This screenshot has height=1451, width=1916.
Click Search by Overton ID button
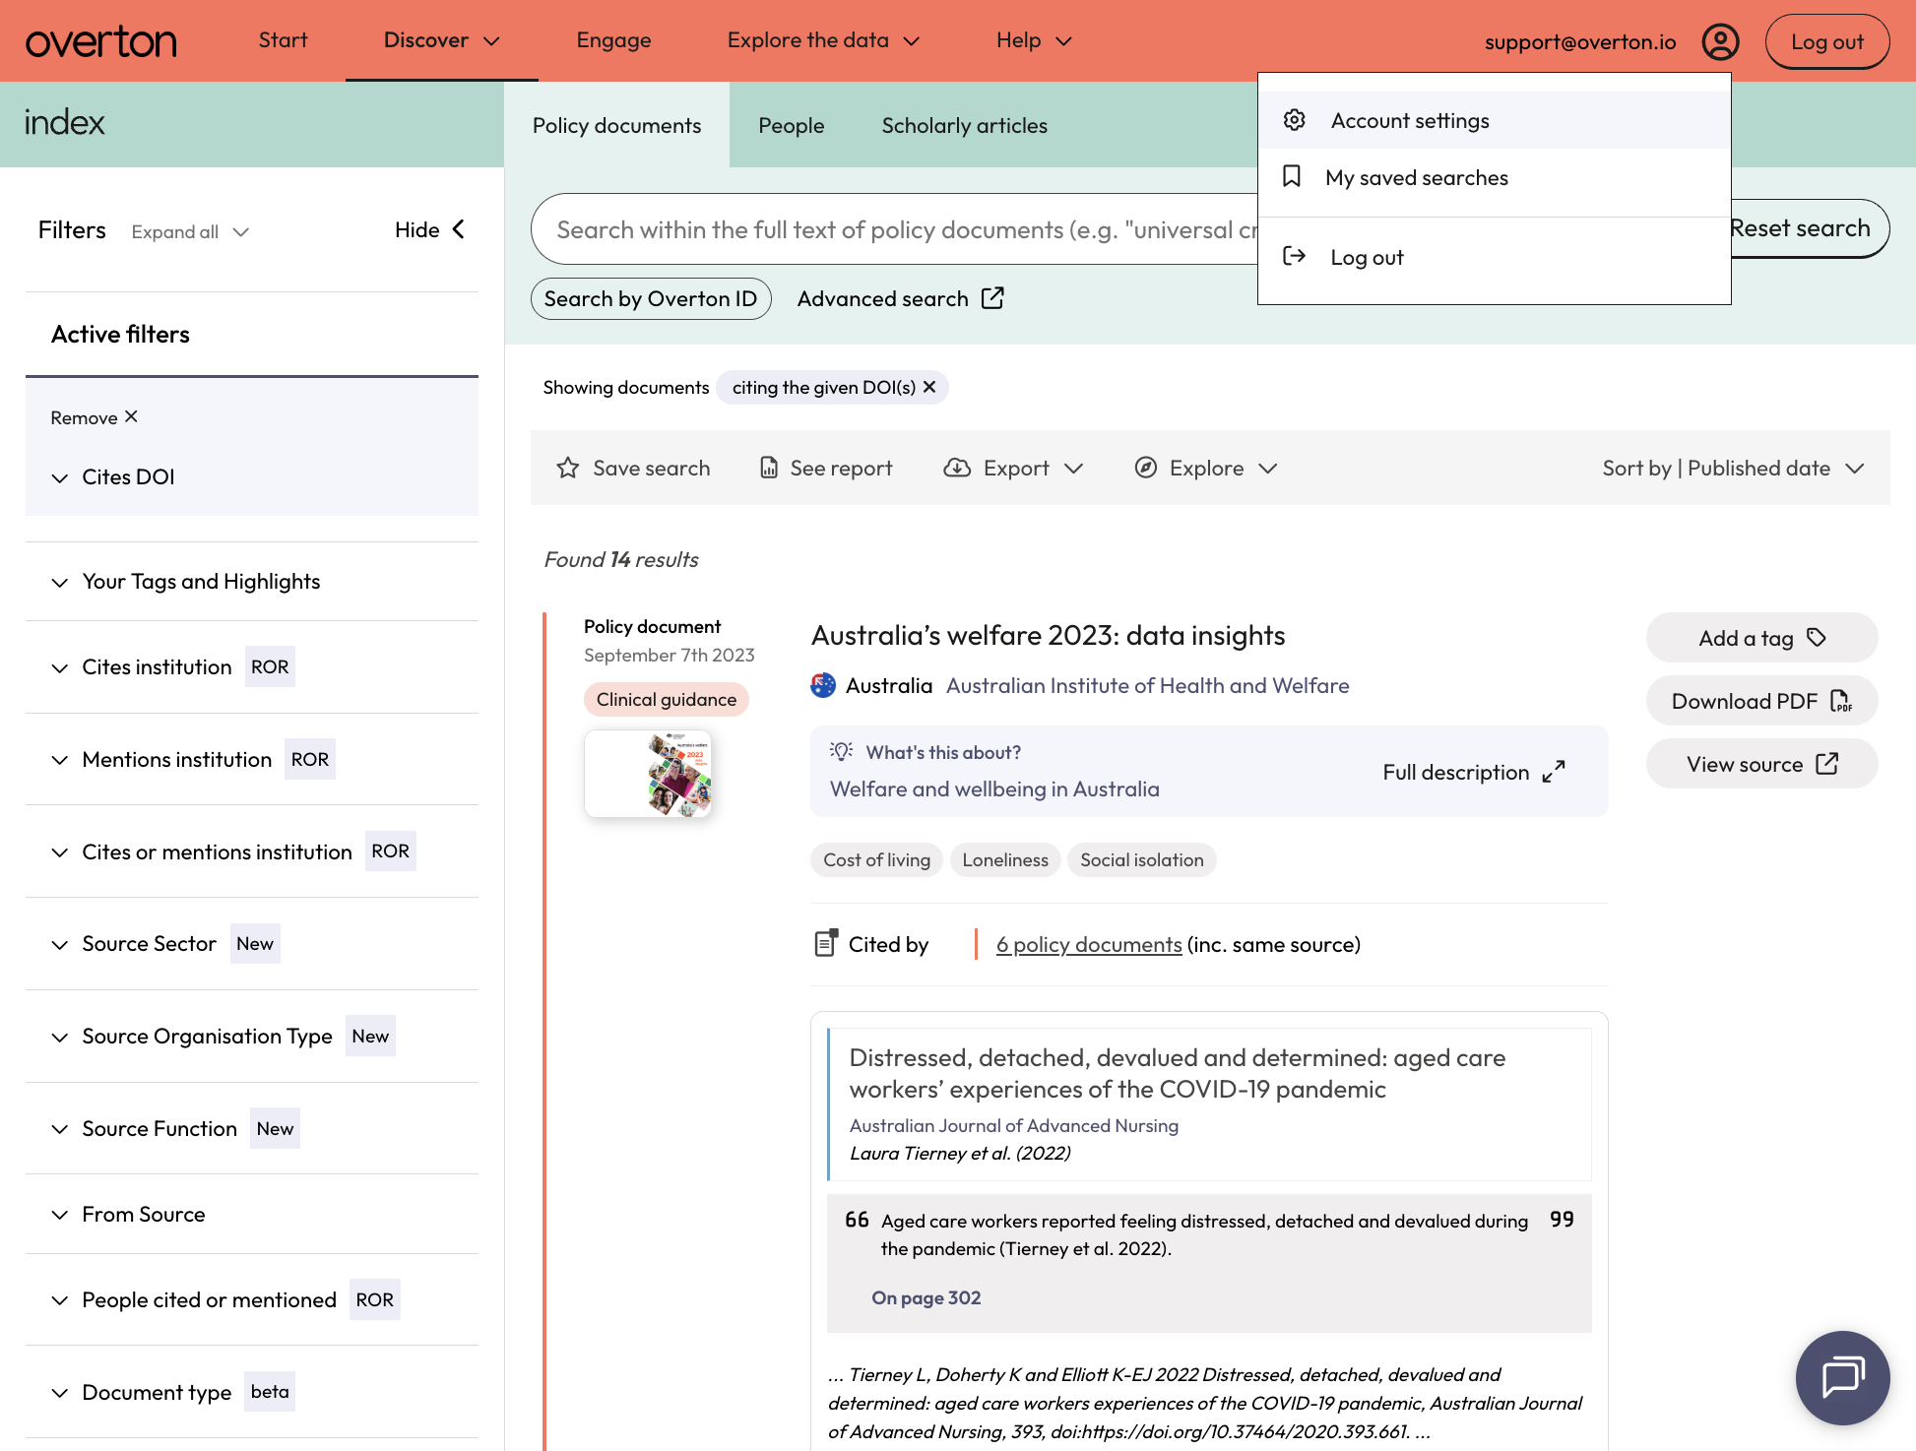coord(651,298)
